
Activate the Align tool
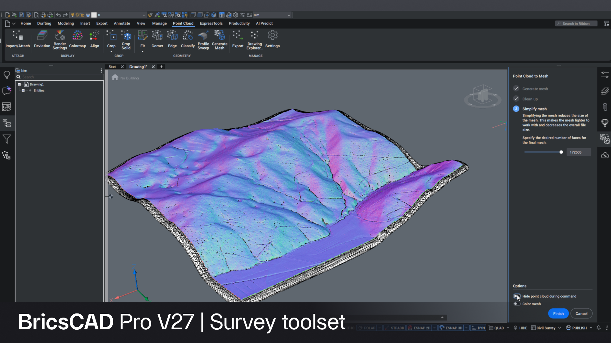[x=95, y=39]
